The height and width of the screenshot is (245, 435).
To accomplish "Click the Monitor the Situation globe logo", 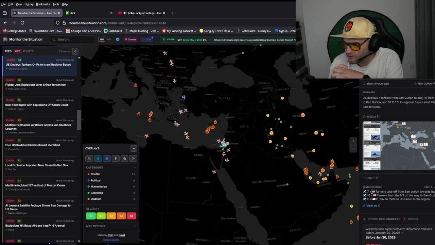I will tap(5, 39).
